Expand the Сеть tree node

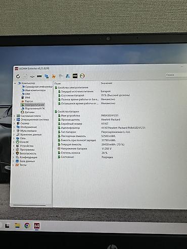[x=14, y=138]
